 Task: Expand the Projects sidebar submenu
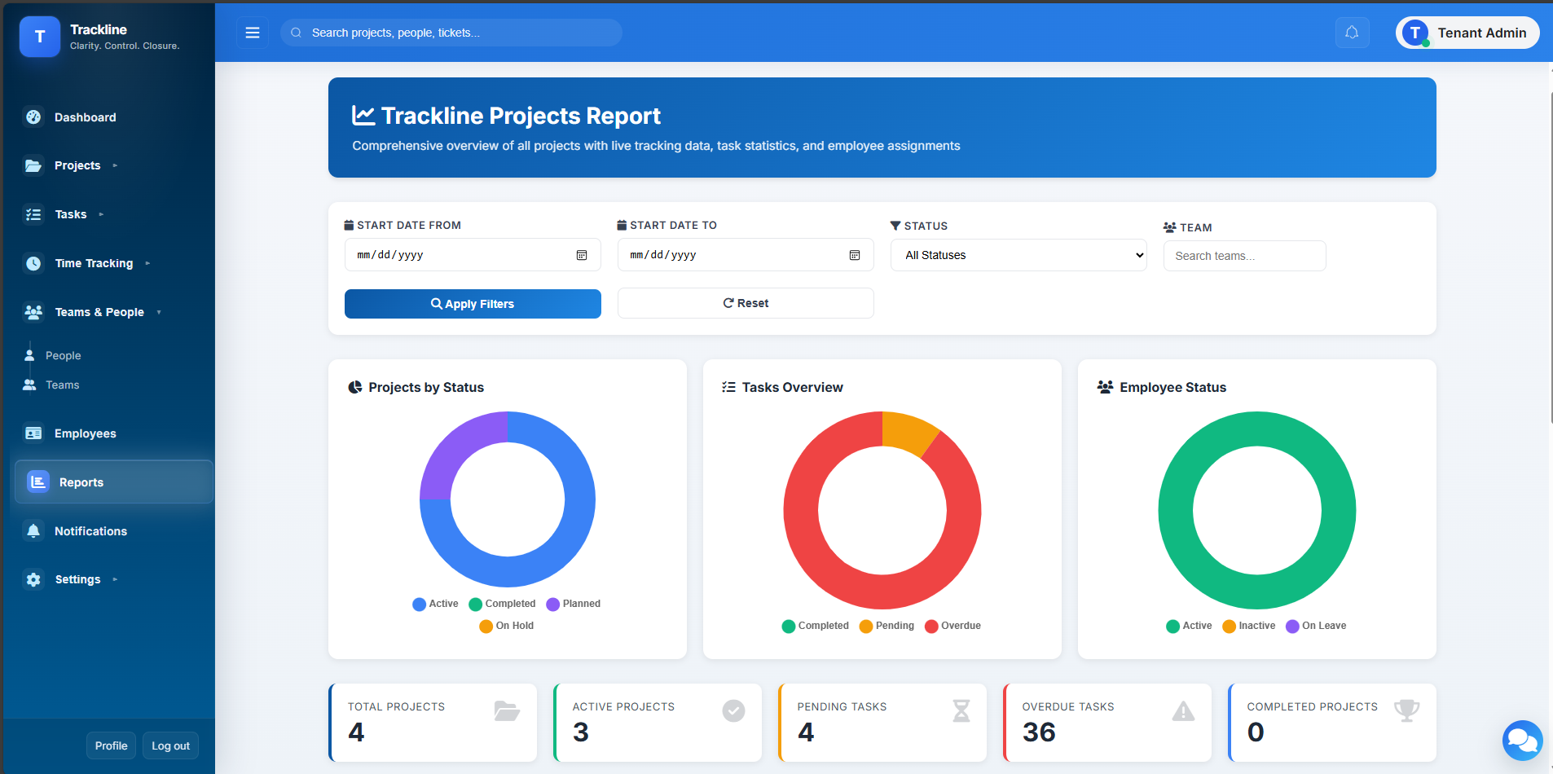click(x=77, y=165)
